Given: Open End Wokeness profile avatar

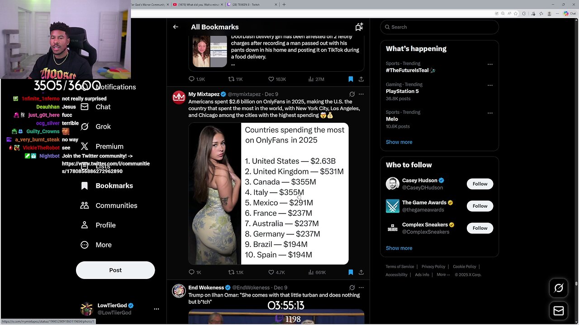Looking at the screenshot, I should [179, 291].
